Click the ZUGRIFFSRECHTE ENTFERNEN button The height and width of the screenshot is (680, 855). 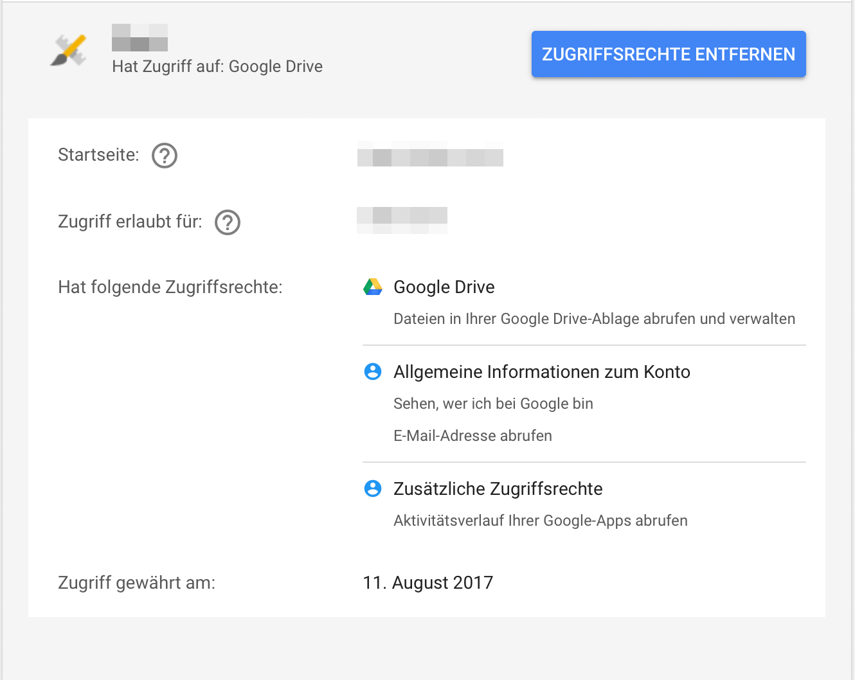pyautogui.click(x=669, y=54)
